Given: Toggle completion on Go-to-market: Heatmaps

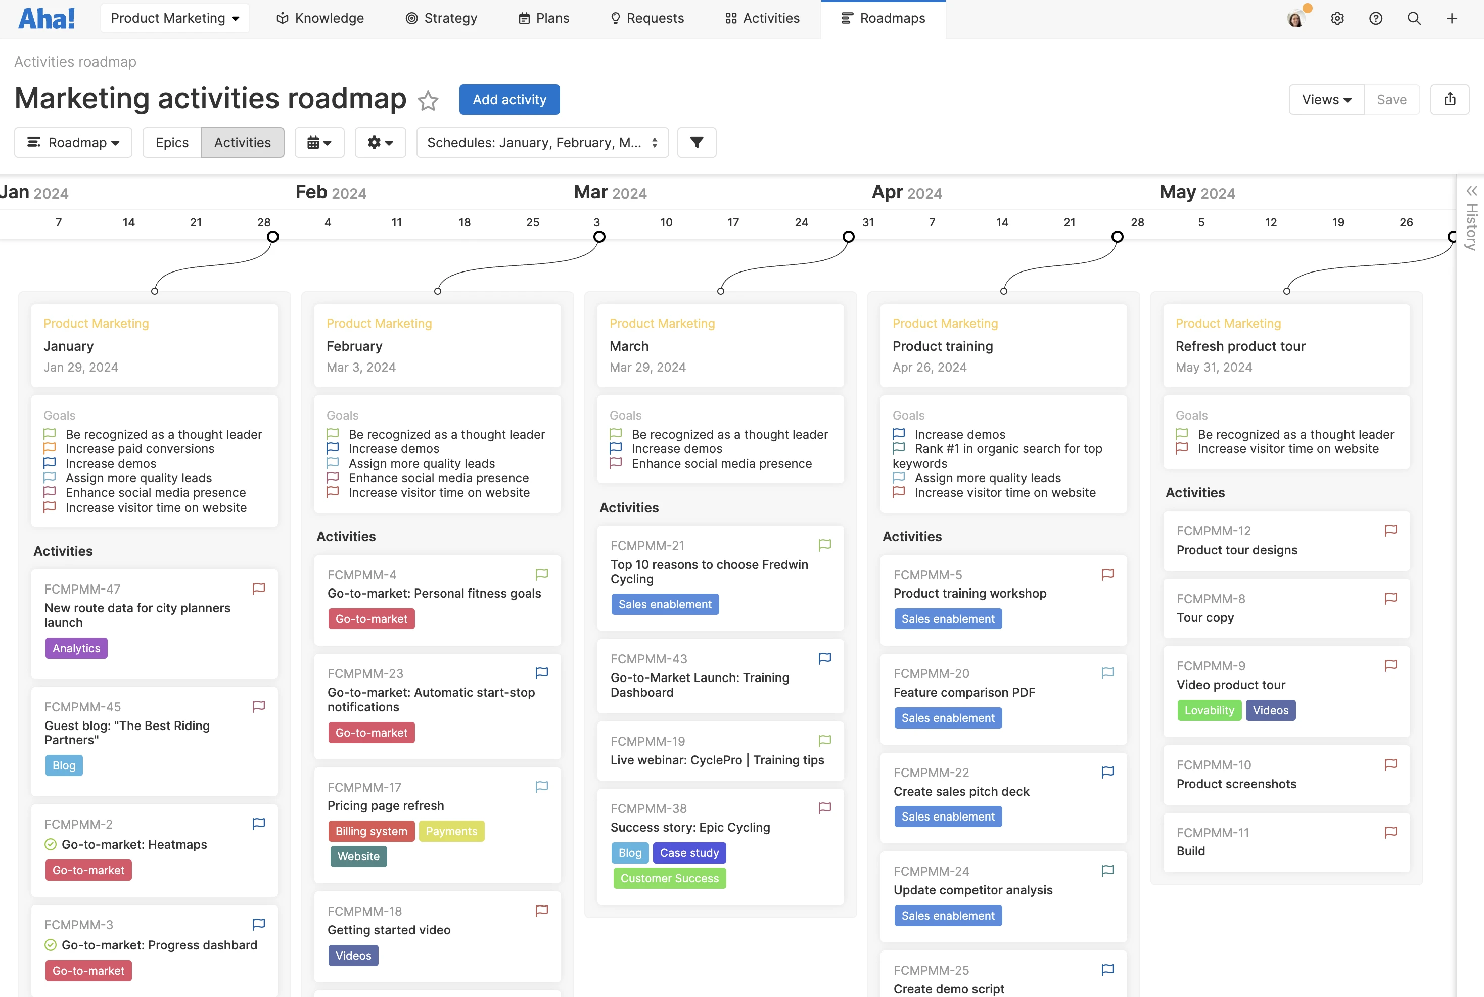Looking at the screenshot, I should click(50, 844).
